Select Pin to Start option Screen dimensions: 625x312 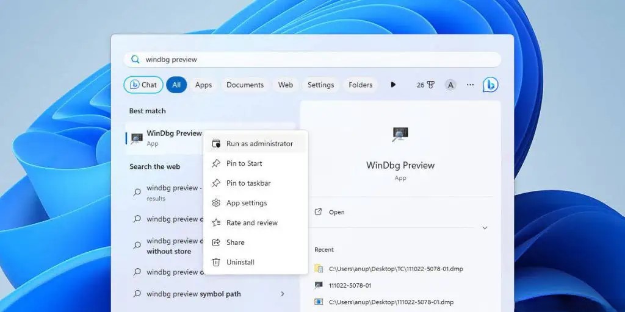click(x=244, y=163)
